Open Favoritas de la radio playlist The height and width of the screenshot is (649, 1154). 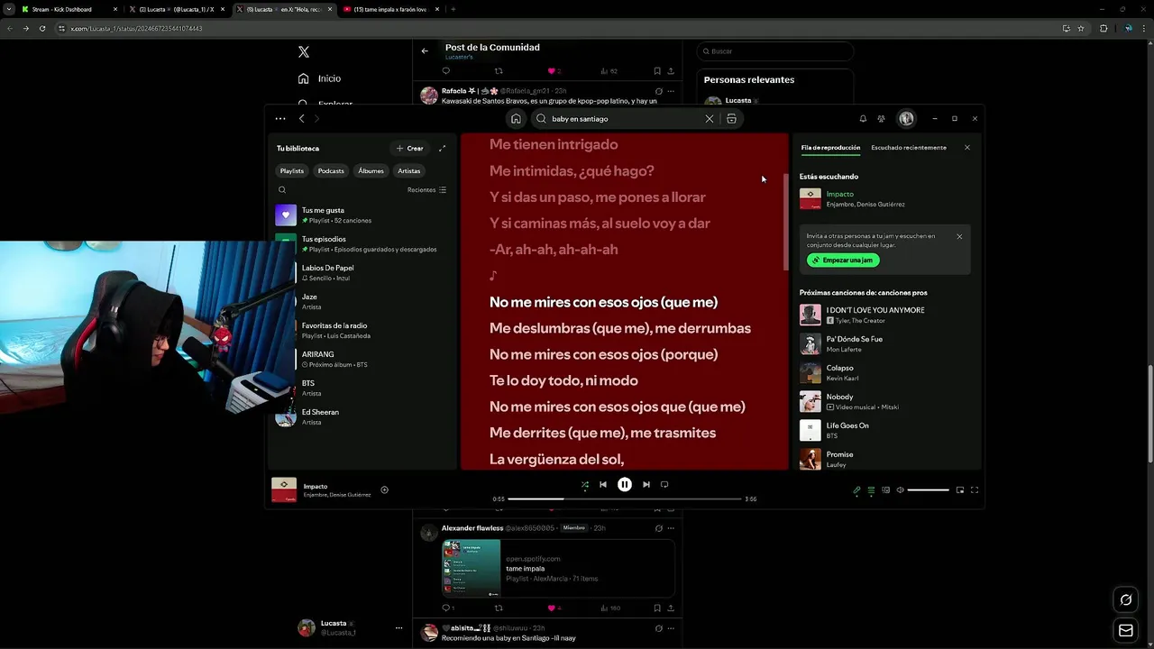(x=362, y=330)
